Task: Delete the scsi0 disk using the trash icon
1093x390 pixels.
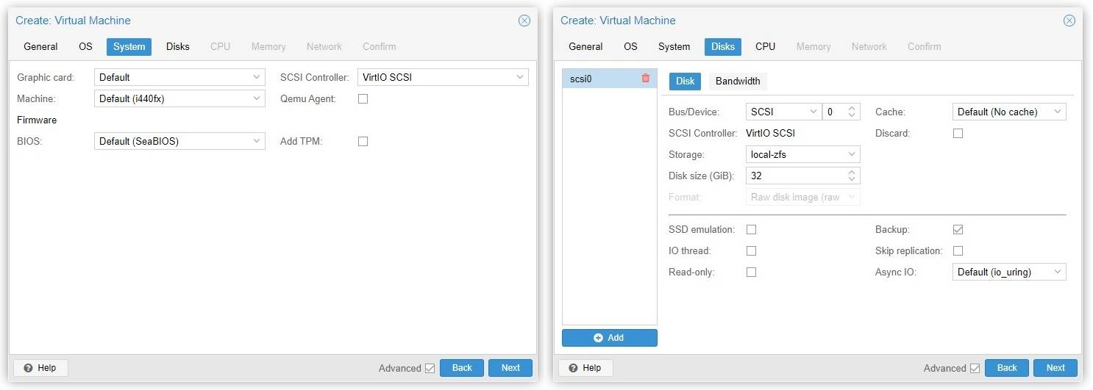Action: click(645, 78)
